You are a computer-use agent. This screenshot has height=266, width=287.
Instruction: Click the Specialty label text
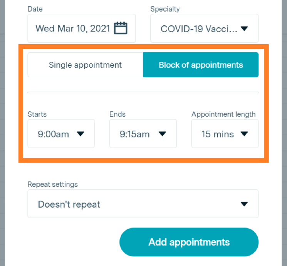(x=165, y=9)
